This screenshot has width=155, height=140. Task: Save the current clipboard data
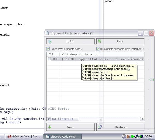[70, 127]
